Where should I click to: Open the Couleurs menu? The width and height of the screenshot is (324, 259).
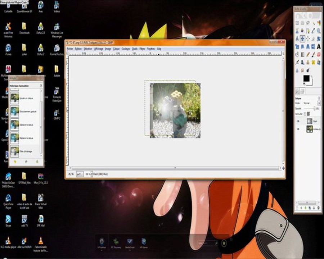click(x=126, y=49)
